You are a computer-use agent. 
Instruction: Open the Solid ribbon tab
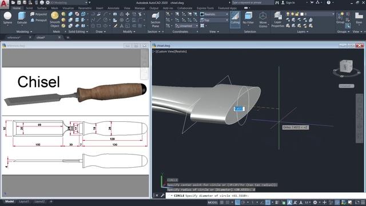29,8
